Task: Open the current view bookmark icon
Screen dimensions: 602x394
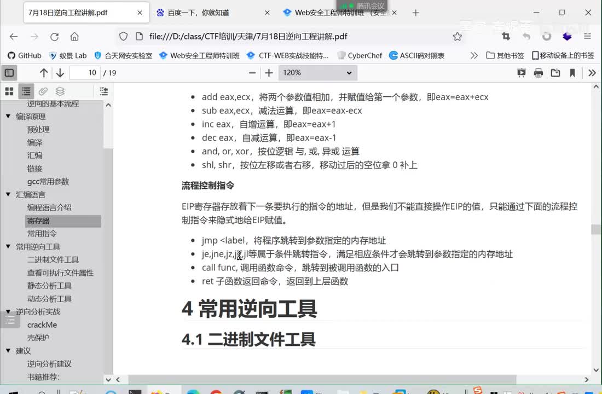Action: click(572, 73)
